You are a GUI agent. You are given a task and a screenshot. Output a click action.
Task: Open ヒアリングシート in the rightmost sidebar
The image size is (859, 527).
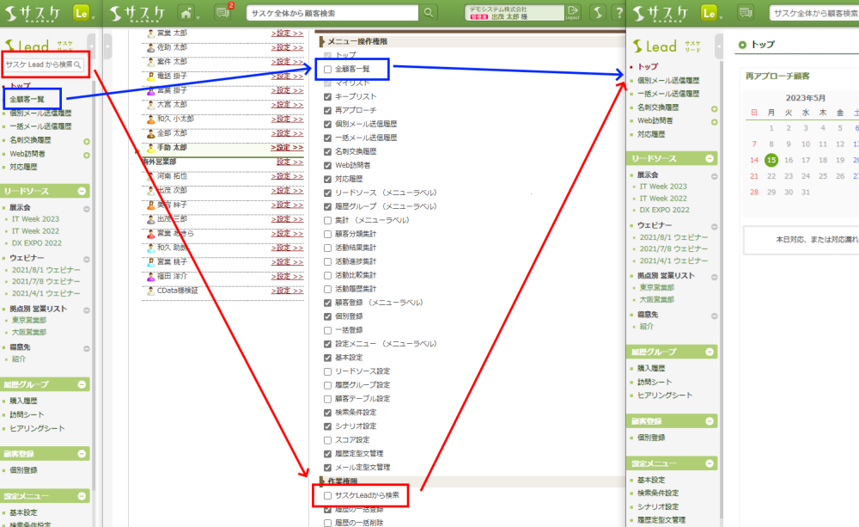(x=665, y=395)
